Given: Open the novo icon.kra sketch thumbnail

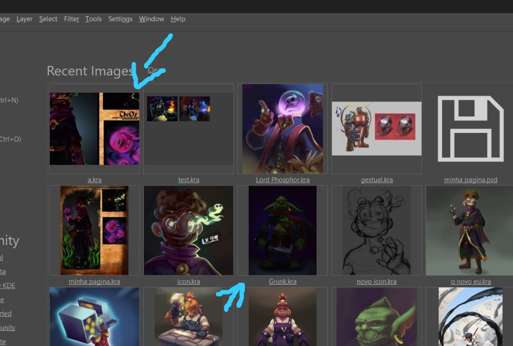Looking at the screenshot, I should [x=377, y=230].
